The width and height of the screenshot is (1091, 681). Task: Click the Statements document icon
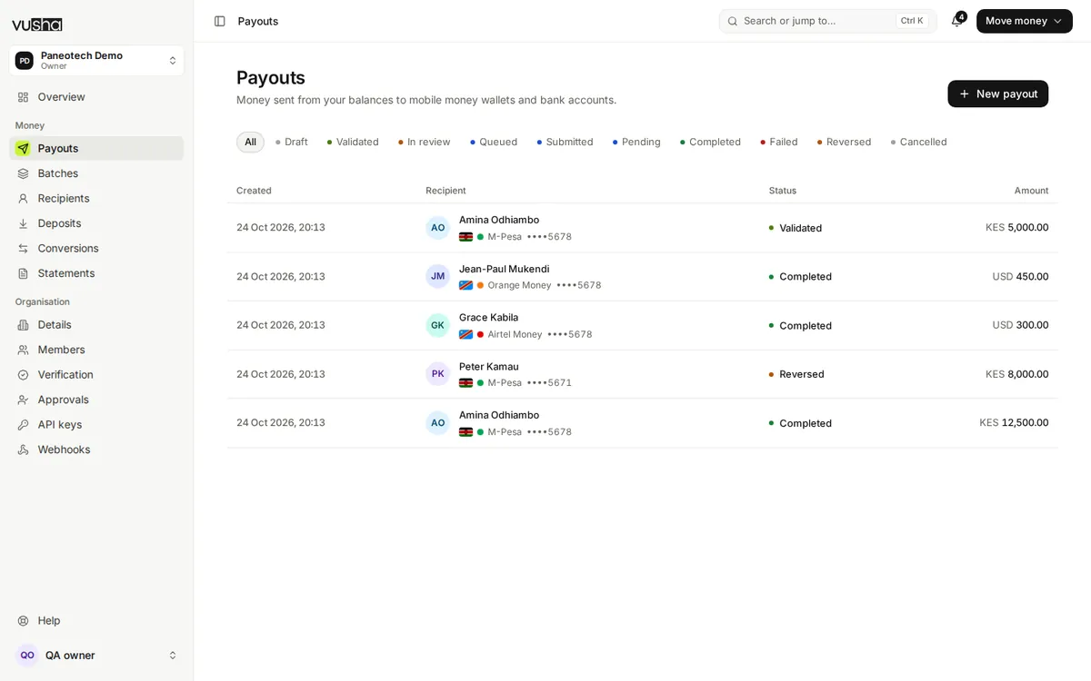23,273
